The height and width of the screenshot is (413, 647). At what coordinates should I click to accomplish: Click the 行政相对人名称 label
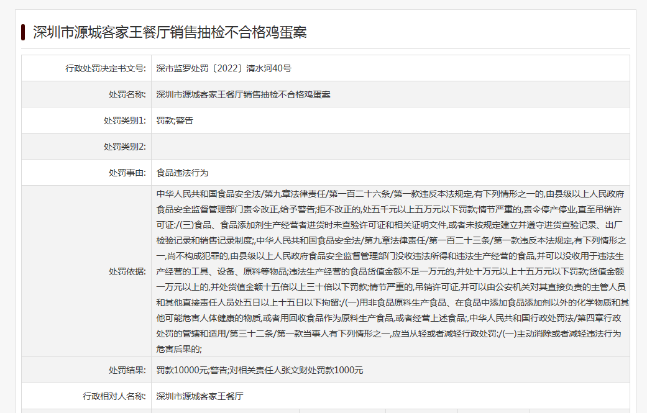[114, 396]
